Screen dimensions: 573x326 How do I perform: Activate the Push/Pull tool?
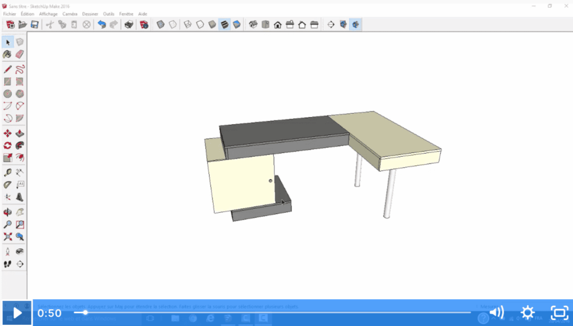(x=20, y=133)
